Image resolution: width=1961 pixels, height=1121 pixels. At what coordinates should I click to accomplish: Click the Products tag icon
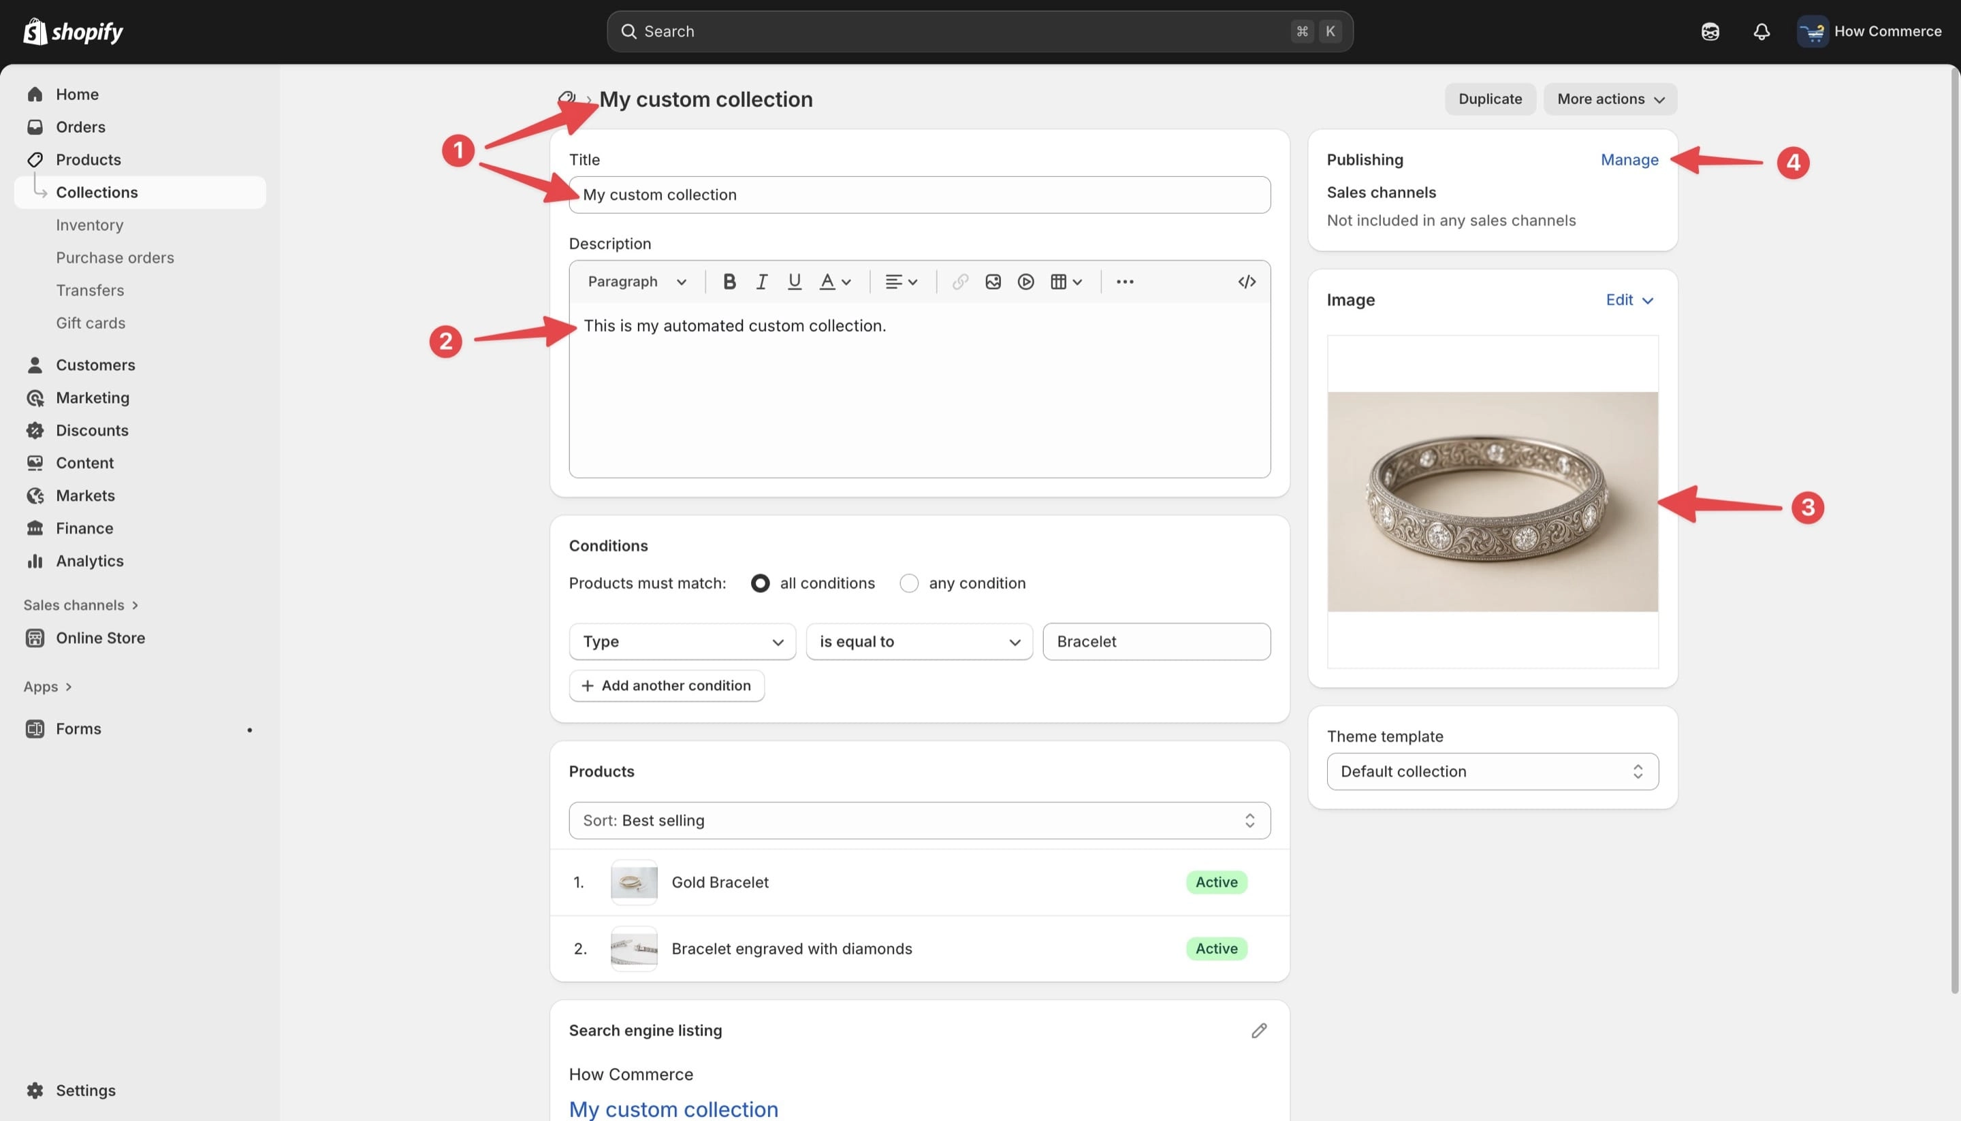[35, 159]
